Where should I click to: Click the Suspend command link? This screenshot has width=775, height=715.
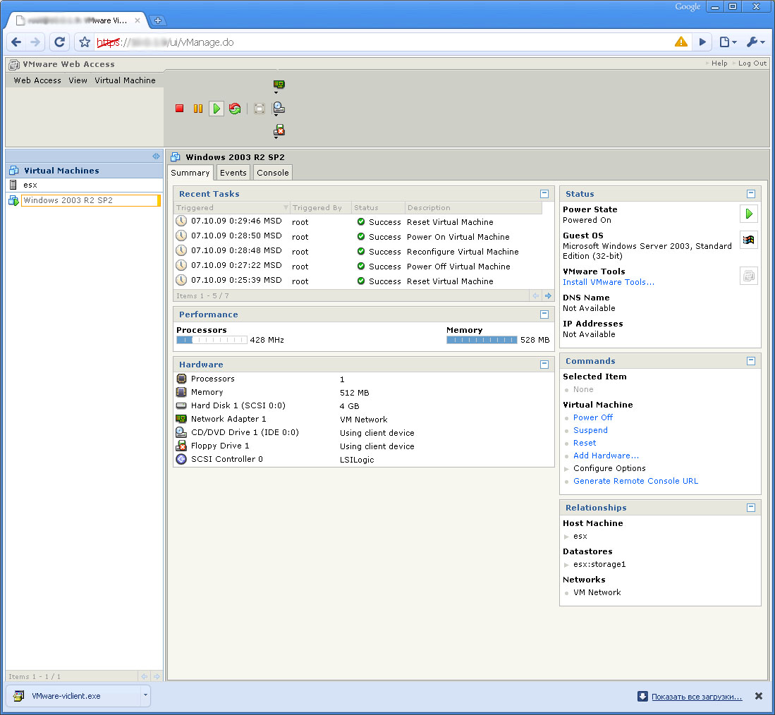(x=590, y=430)
